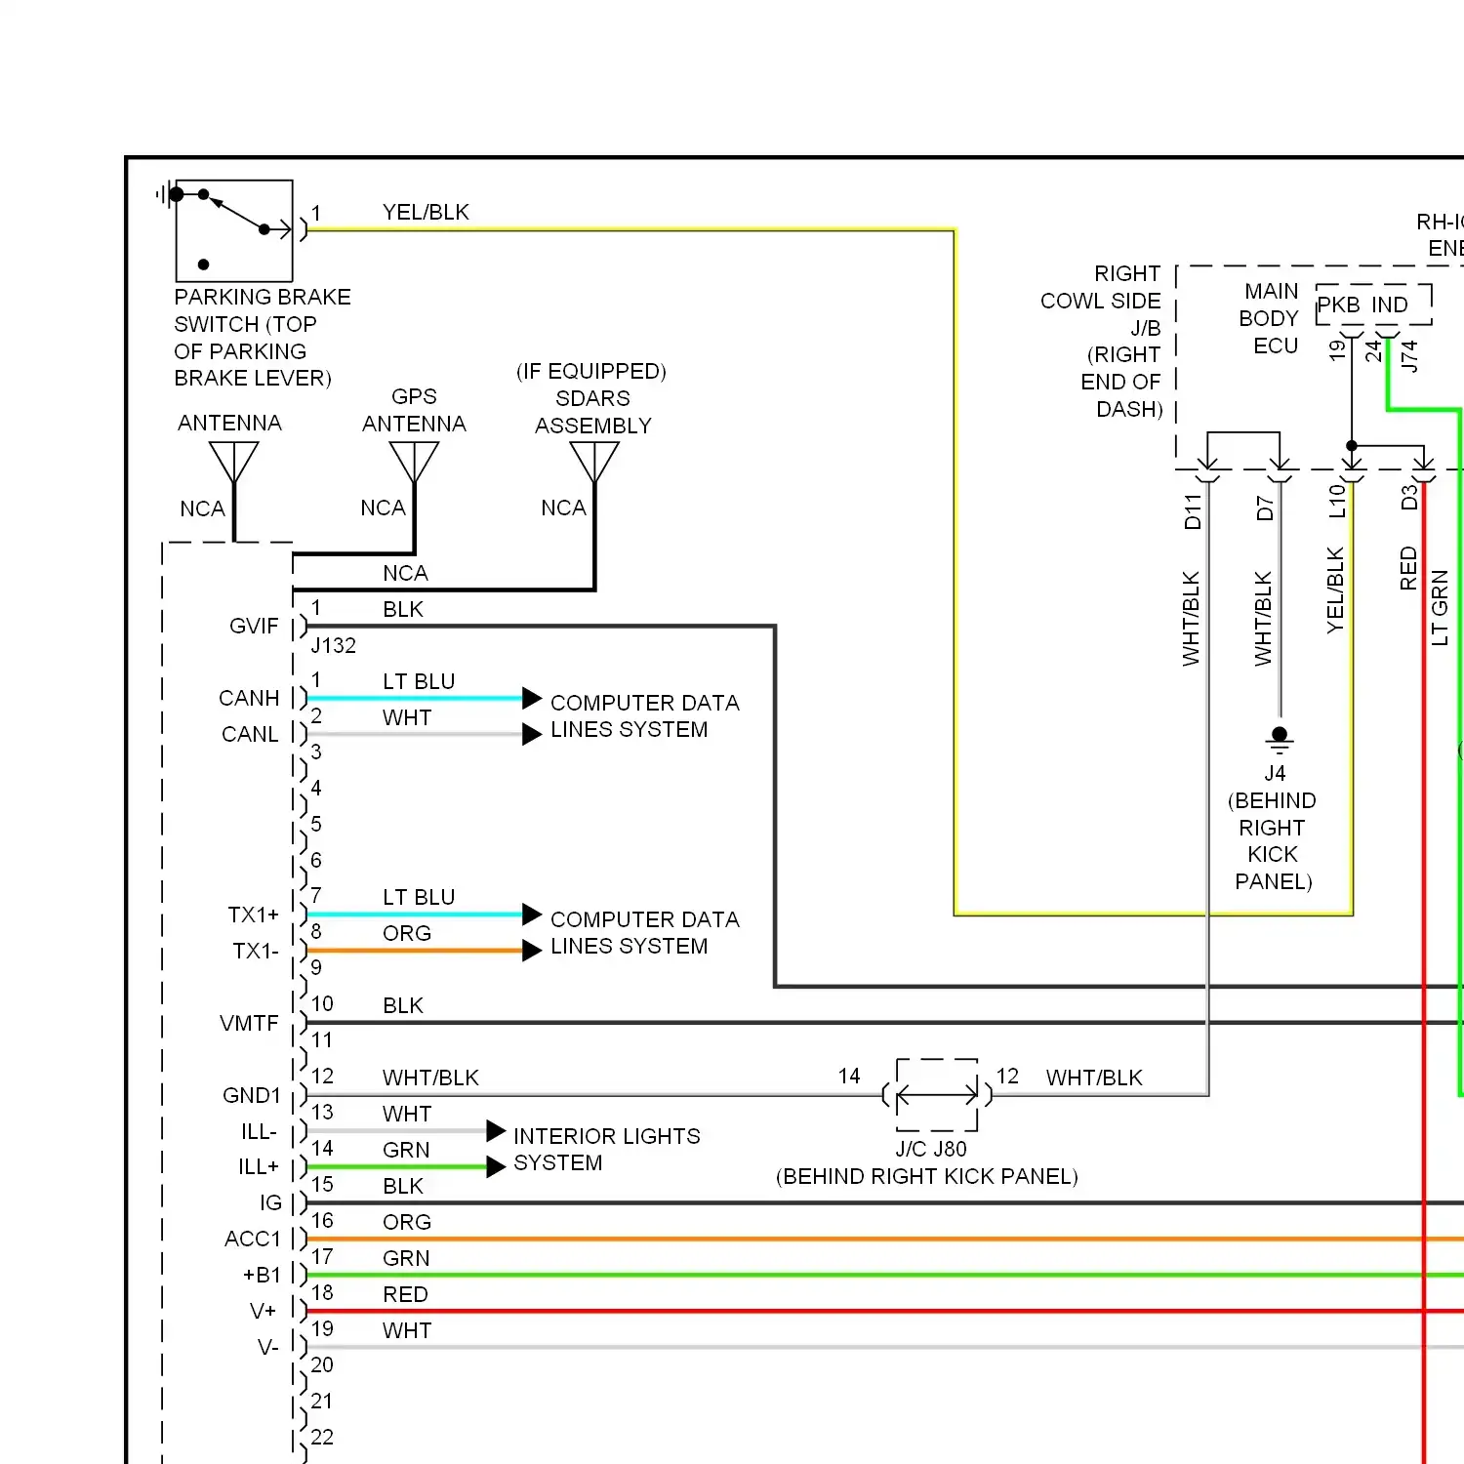Click the CANL terminal label
The width and height of the screenshot is (1464, 1464).
tap(250, 734)
